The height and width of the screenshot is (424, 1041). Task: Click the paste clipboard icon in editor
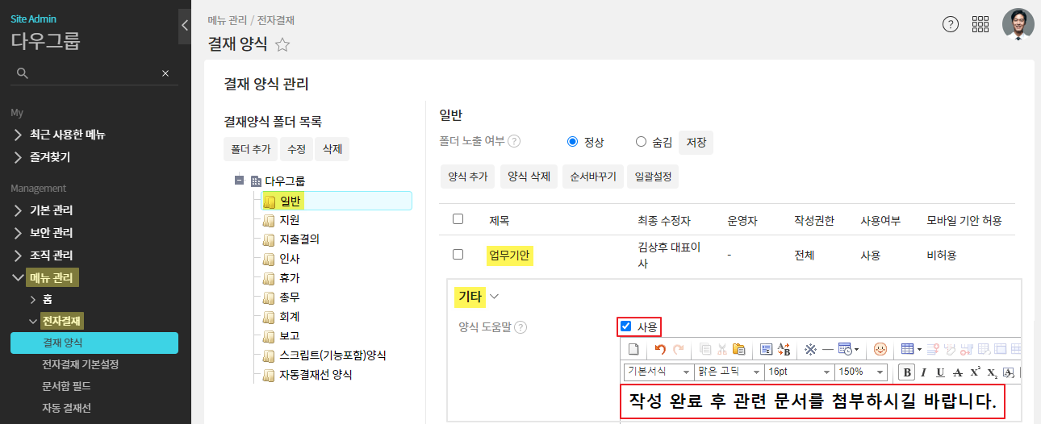738,349
